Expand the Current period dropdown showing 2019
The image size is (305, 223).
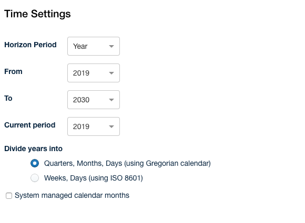pos(94,126)
